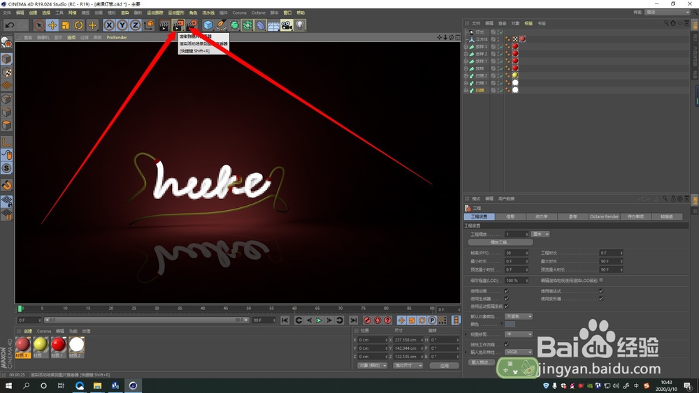This screenshot has height=393, width=699.
Task: Click Apply button in coordinates panel
Action: point(444,365)
